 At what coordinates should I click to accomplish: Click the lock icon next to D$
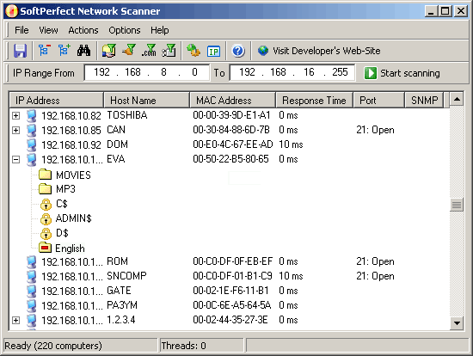[46, 234]
